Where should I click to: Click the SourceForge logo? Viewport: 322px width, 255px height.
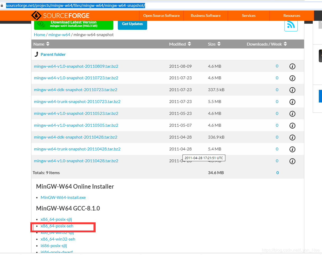[60, 16]
